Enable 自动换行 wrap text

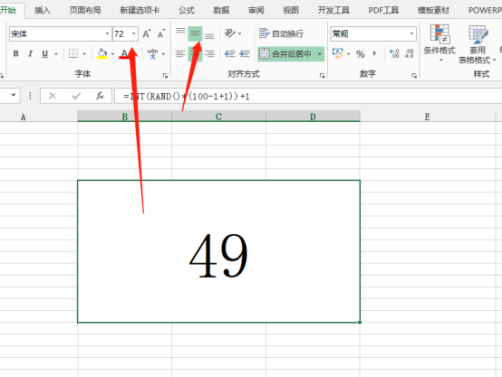coord(281,33)
